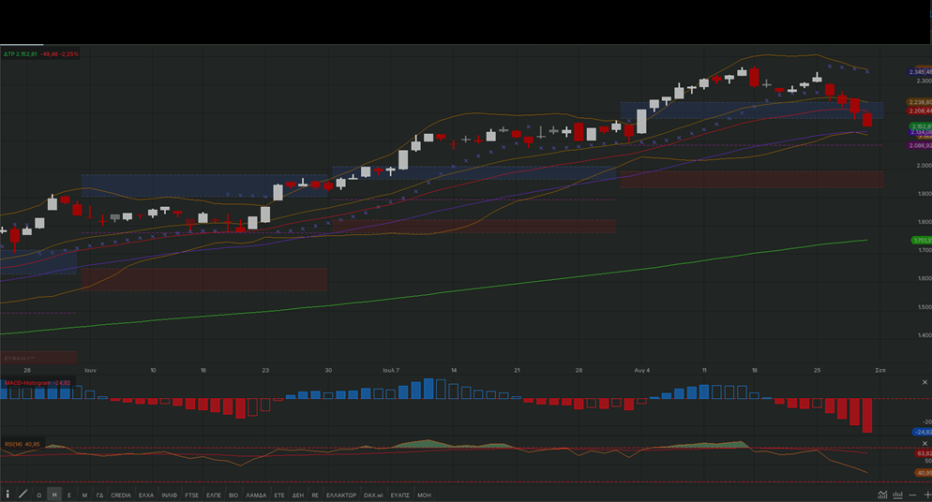Click the 2.208,44 red price tag
Viewport: 932px width, 502px height.
click(920, 111)
